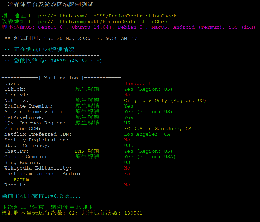Screen dimensions: 260x222
Task: Click the Disney+ No result
Action: click(127, 95)
